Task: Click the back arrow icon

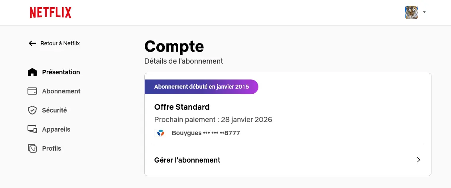Action: 32,43
